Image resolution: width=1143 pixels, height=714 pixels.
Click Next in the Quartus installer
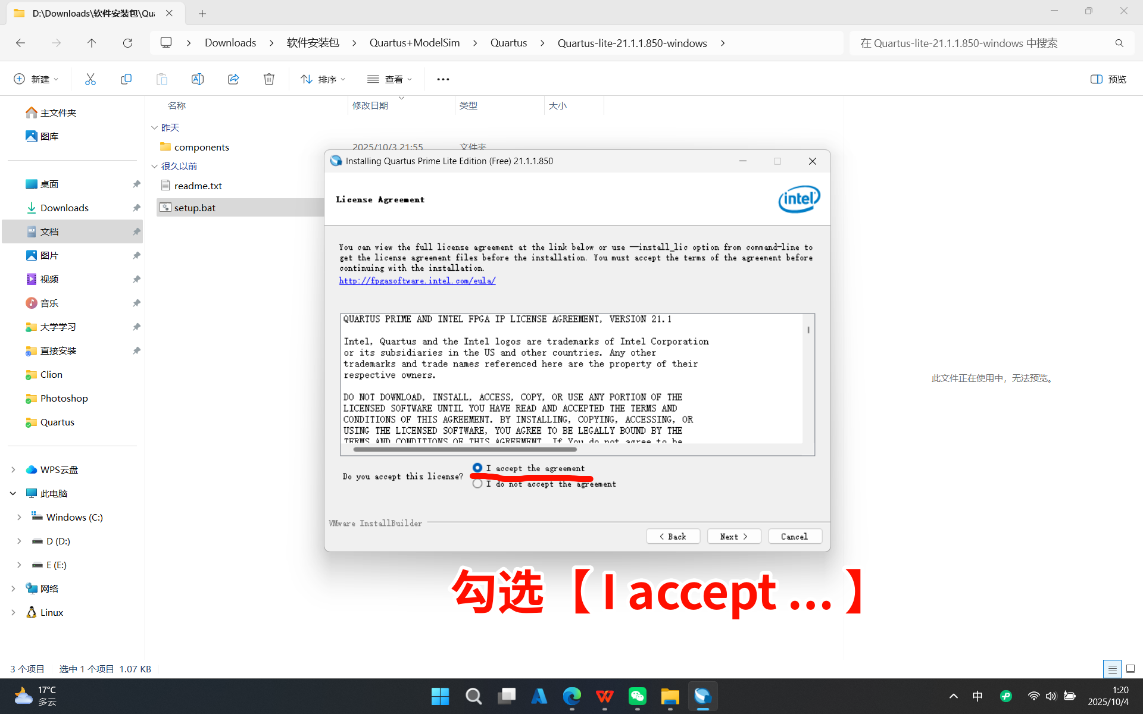click(x=734, y=536)
